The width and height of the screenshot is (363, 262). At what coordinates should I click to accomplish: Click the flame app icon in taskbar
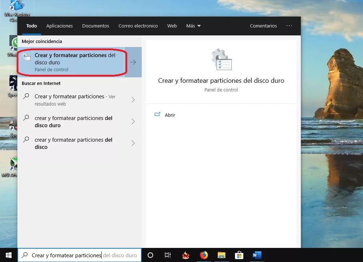186,255
